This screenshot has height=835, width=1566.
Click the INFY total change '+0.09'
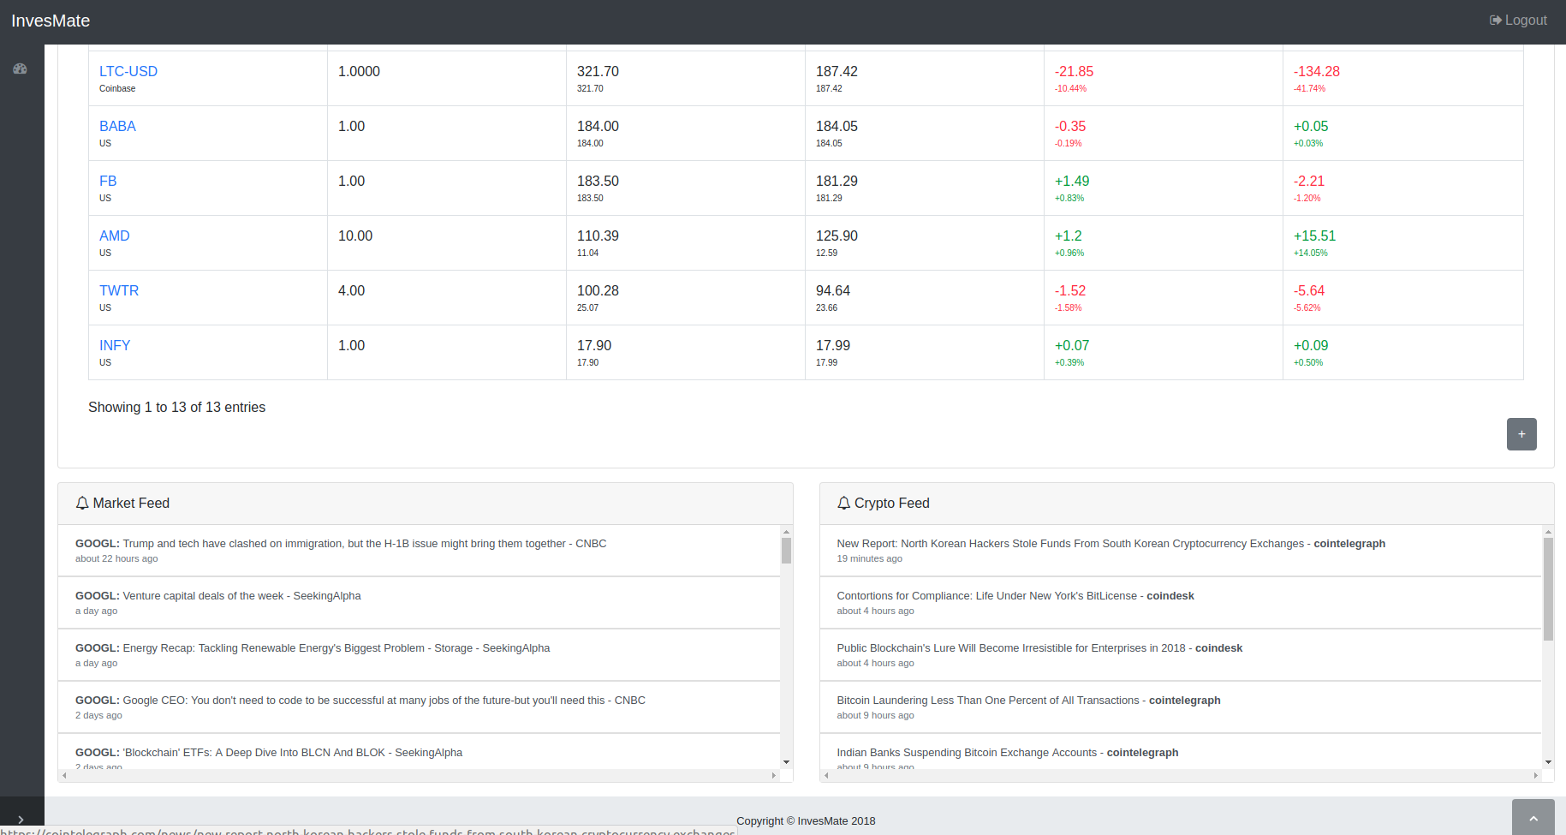[x=1311, y=346]
